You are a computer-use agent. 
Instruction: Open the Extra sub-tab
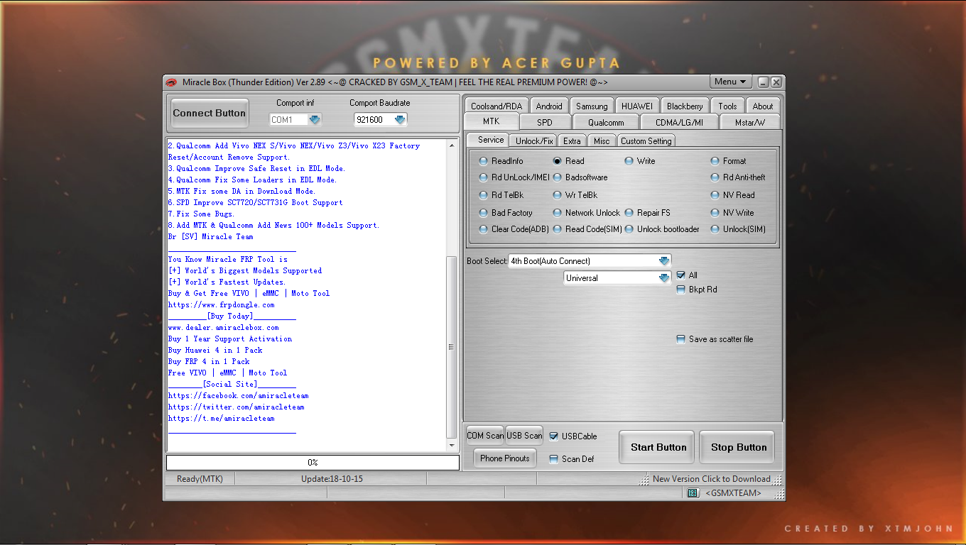[x=572, y=141]
